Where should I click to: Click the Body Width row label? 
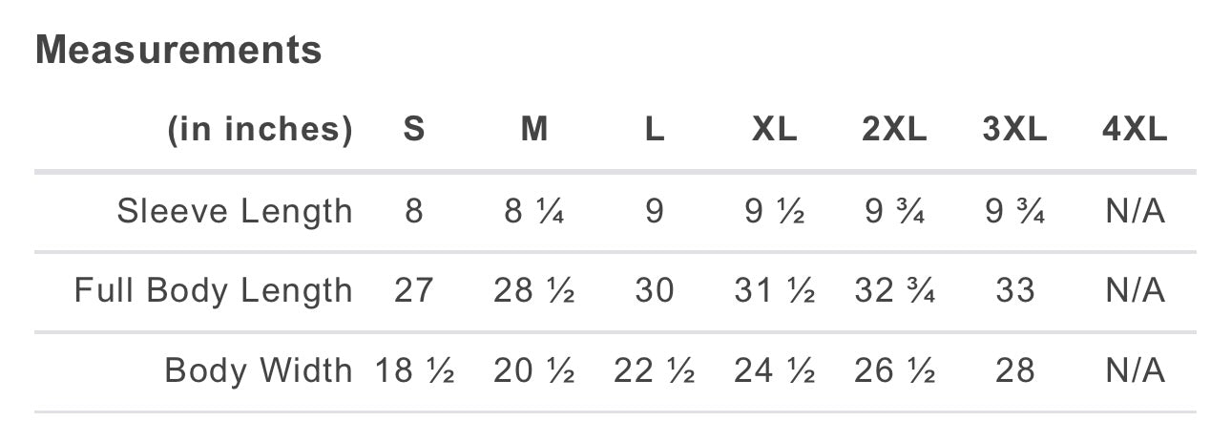click(x=259, y=369)
